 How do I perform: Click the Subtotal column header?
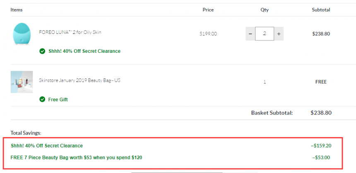[x=321, y=10]
